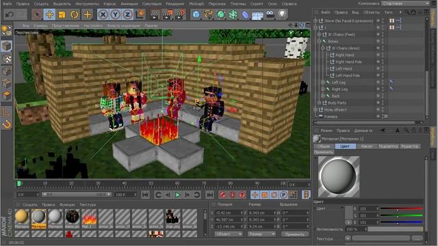Image resolution: width=438 pixels, height=246 pixels.
Task: Open the Компоновка layout dropdown
Action: (x=406, y=3)
